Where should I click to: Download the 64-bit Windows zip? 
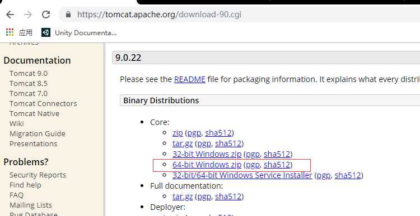click(x=207, y=165)
